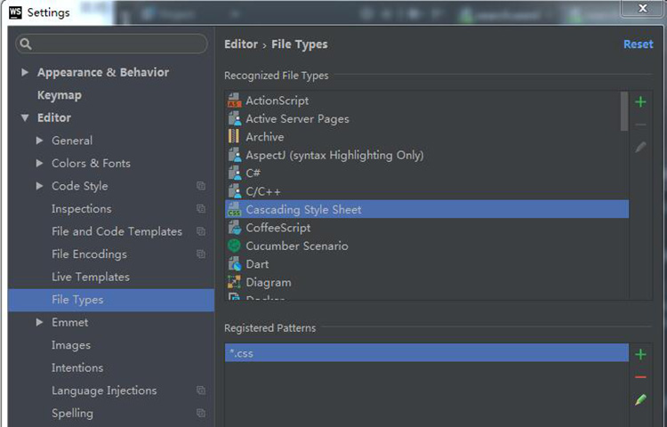The image size is (667, 427).
Task: Open the Inspections settings page
Action: pos(82,208)
